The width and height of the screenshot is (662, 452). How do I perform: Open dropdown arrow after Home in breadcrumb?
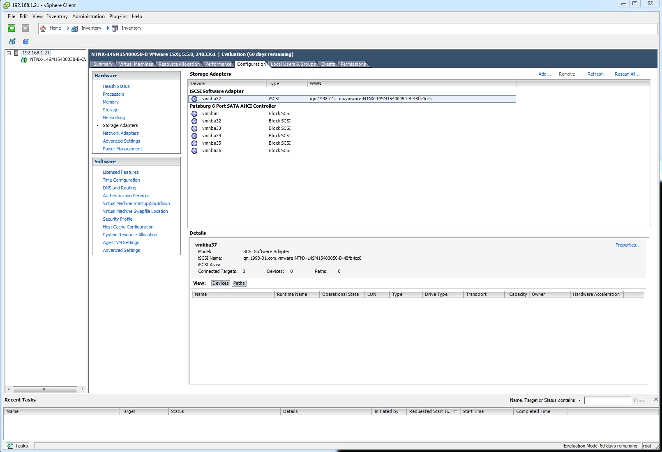(68, 28)
